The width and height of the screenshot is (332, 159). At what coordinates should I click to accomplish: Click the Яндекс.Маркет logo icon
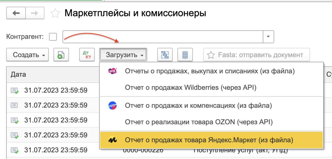pyautogui.click(x=112, y=140)
